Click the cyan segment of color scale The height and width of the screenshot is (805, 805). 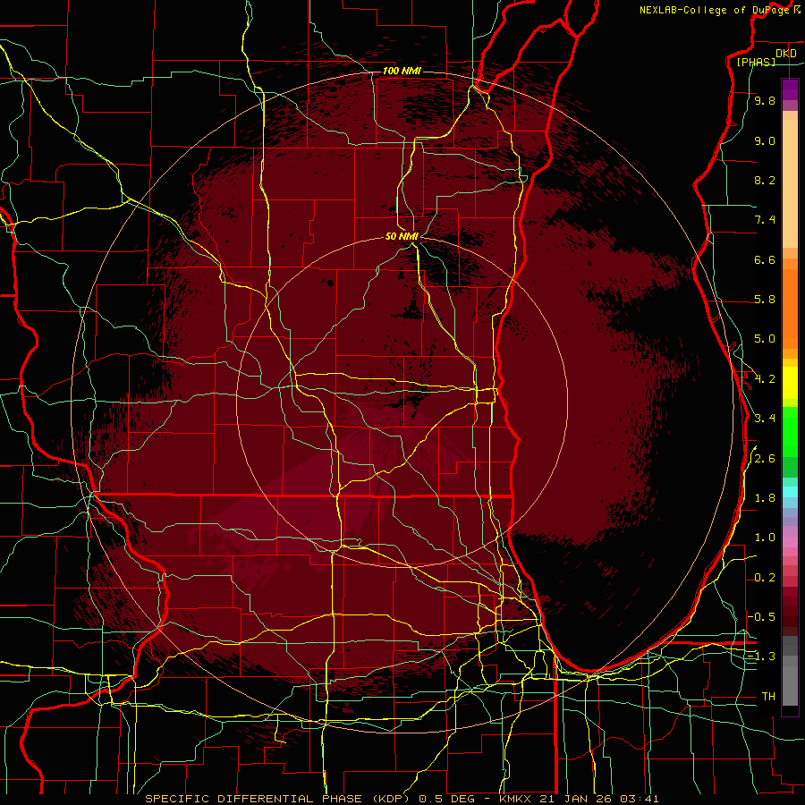790,492
